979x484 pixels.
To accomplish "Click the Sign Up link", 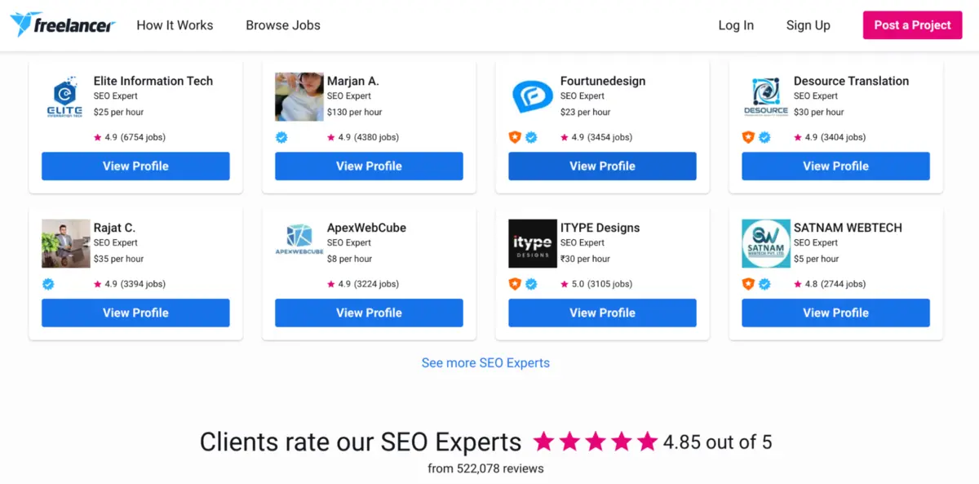I will (808, 25).
